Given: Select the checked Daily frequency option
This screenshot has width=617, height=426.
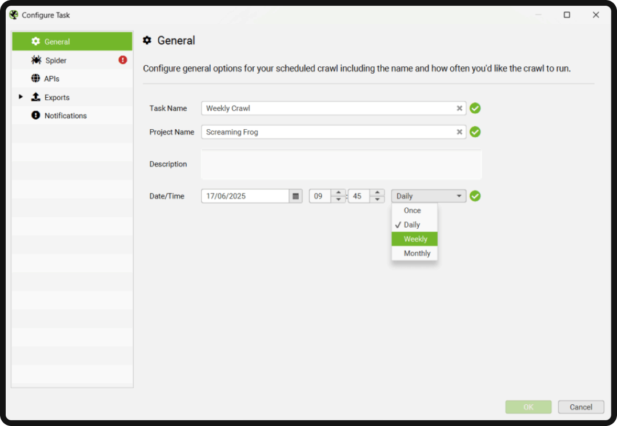Looking at the screenshot, I should [414, 225].
